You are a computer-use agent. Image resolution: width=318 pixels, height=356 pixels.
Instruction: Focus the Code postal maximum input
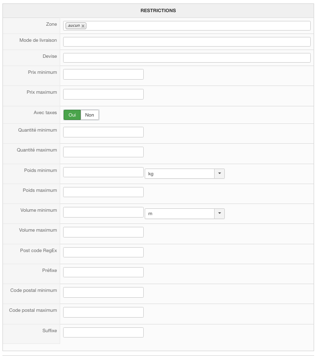pos(103,312)
